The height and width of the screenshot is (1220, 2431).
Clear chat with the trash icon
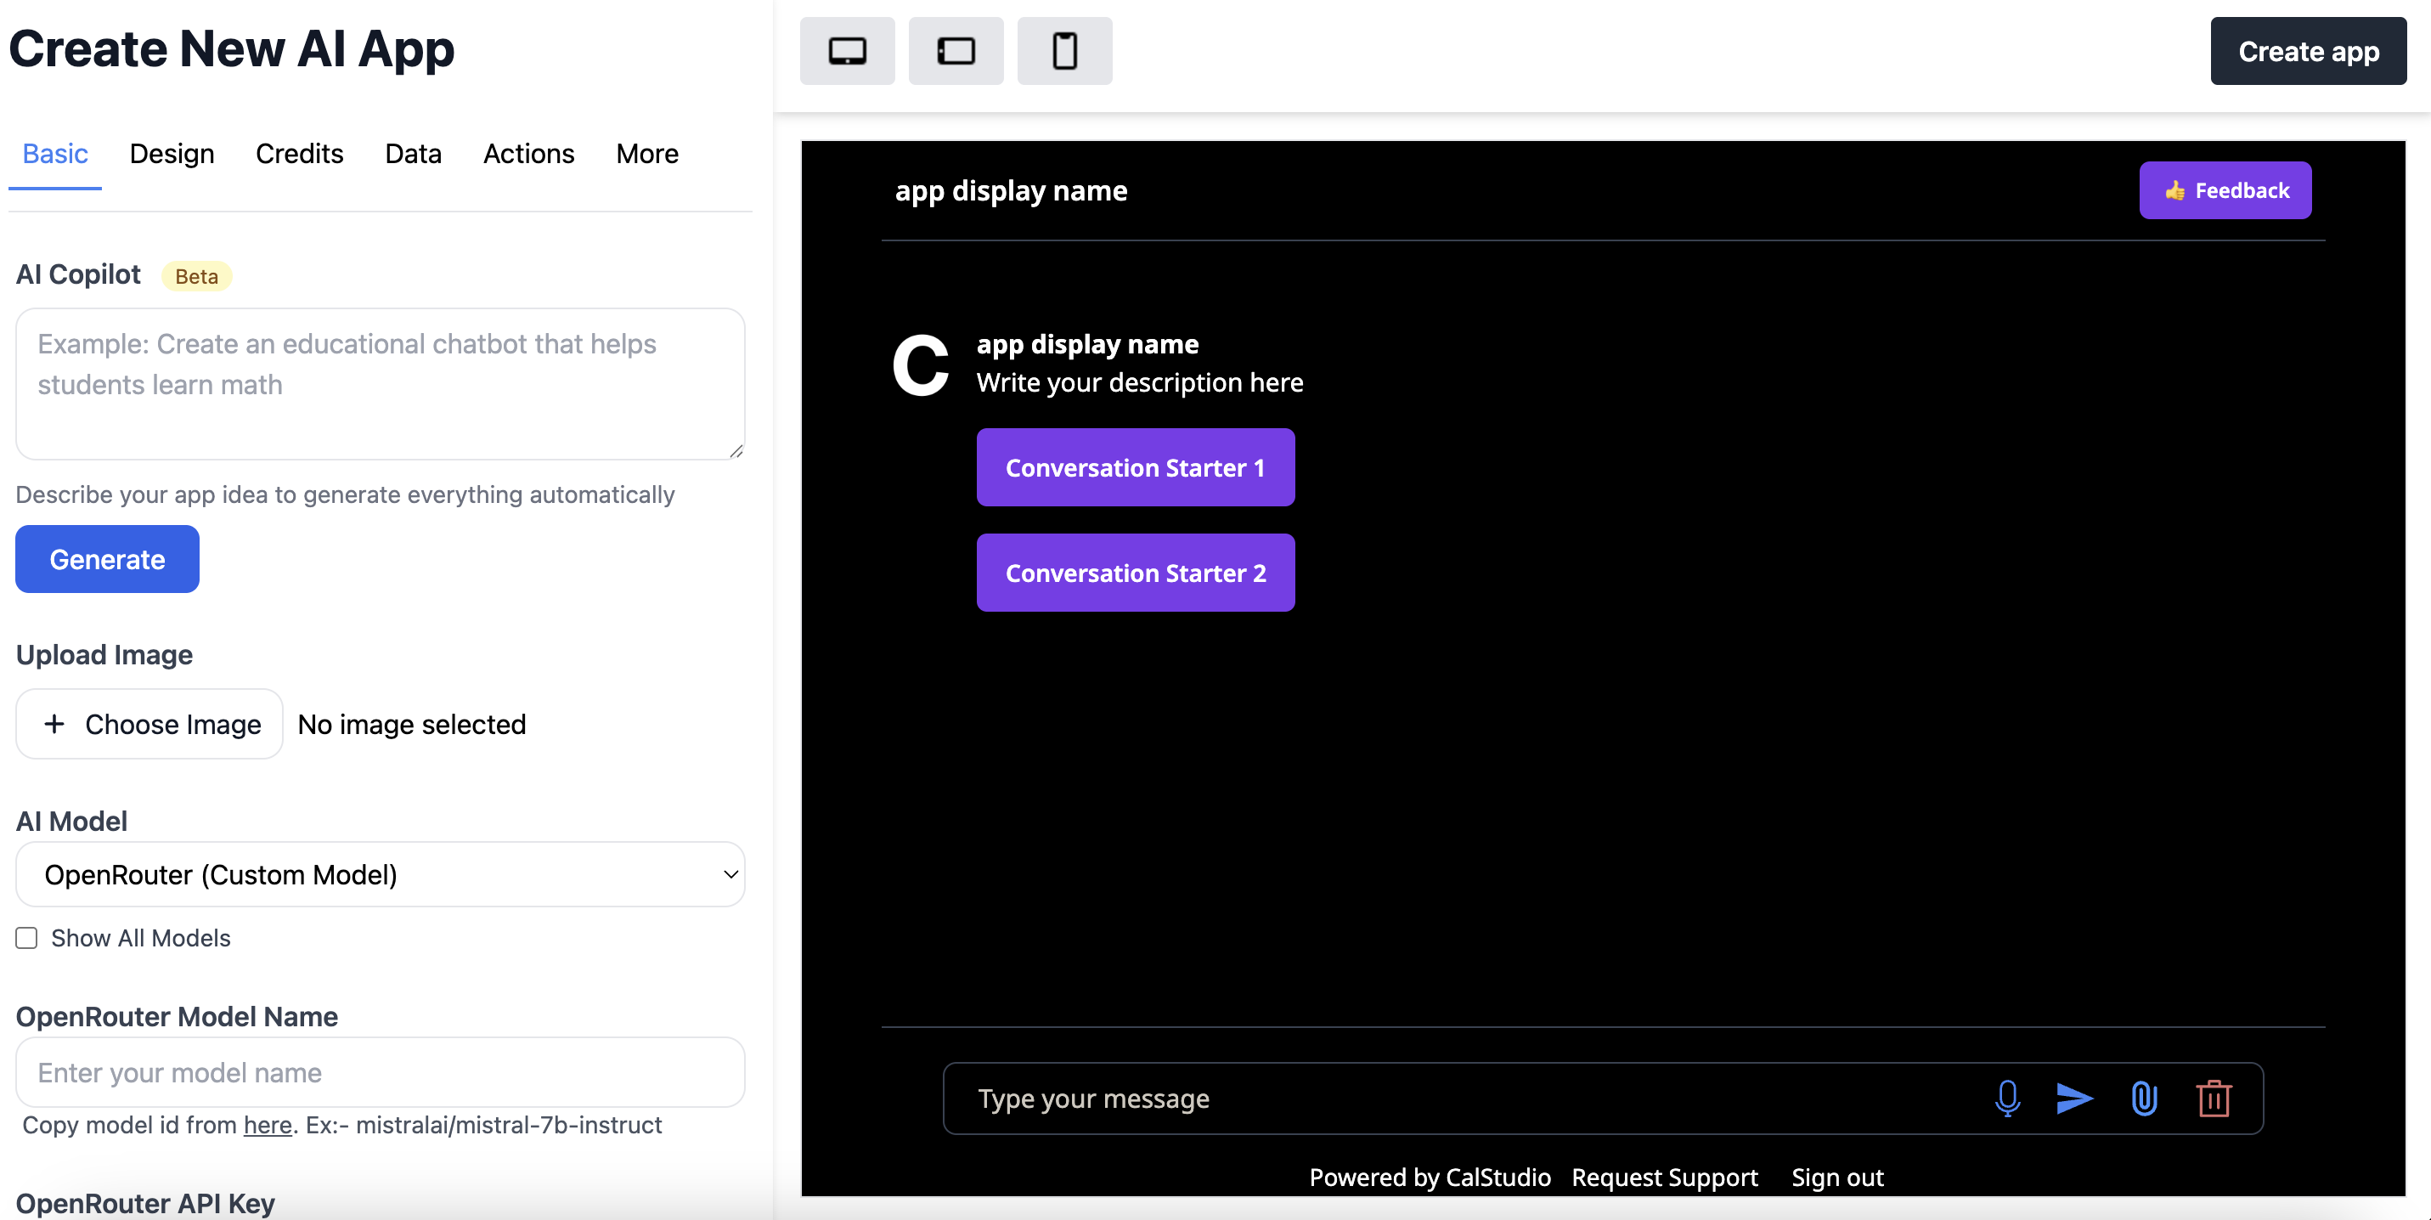[x=2214, y=1098]
